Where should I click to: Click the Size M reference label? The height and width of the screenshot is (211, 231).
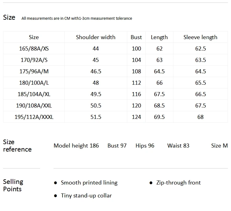point(219,146)
